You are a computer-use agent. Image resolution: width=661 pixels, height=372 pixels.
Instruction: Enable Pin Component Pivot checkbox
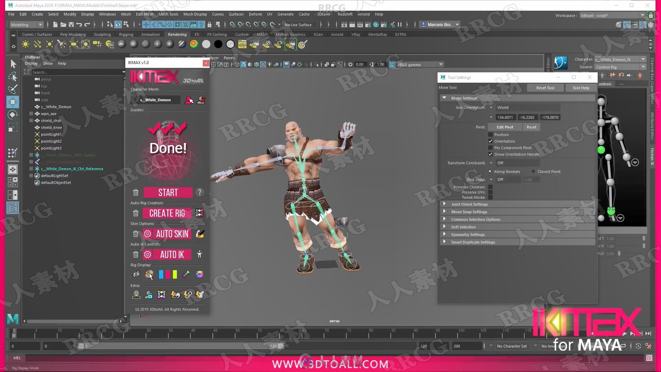pos(490,148)
